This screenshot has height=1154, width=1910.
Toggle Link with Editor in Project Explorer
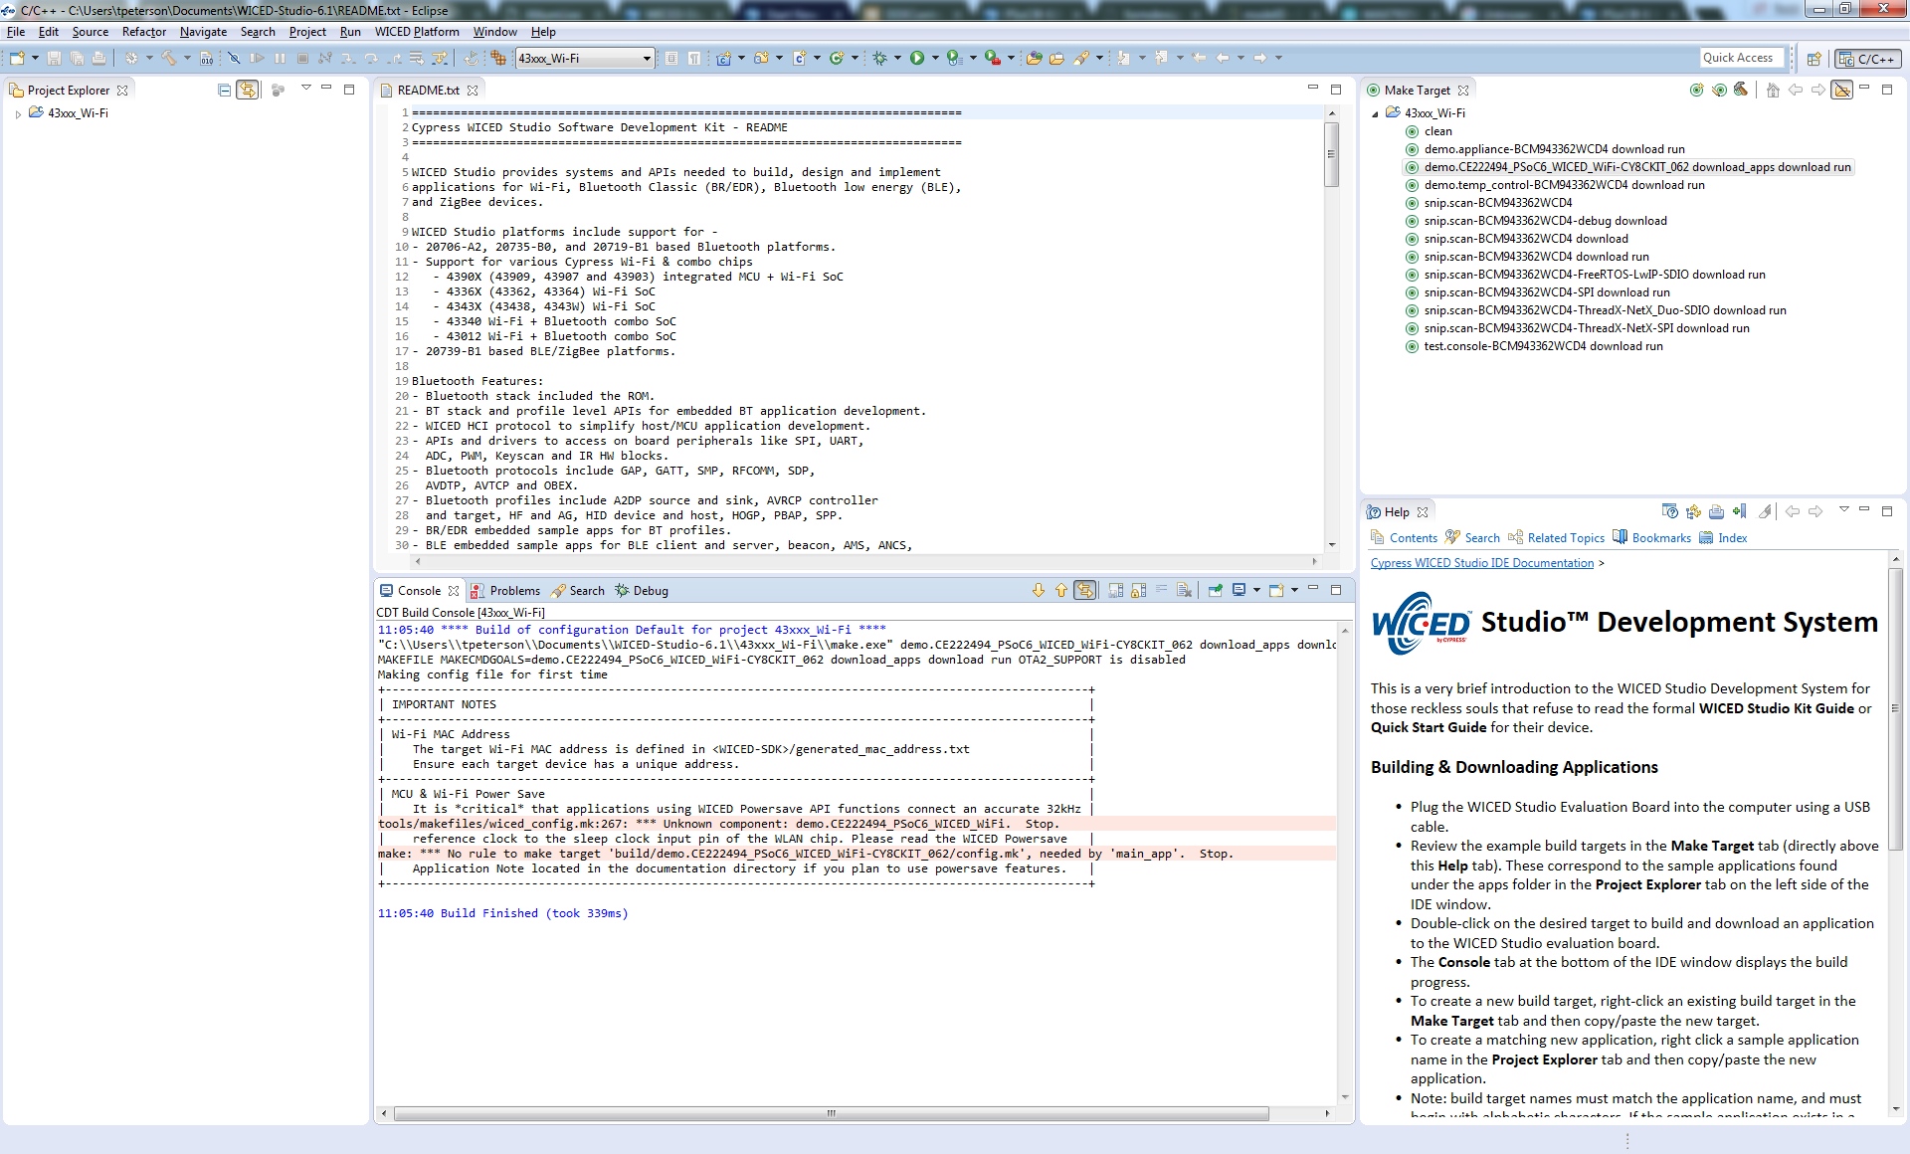[247, 91]
